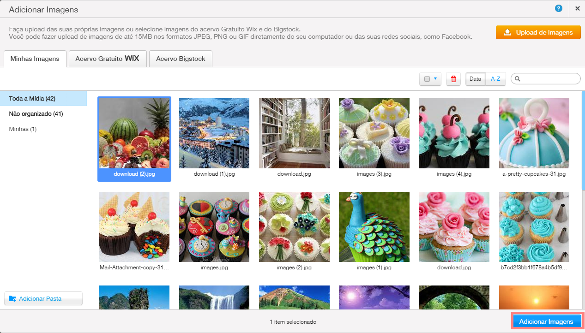Select the download.jpg library room thumbnail
Viewport: 585px width, 333px height.
click(x=294, y=133)
